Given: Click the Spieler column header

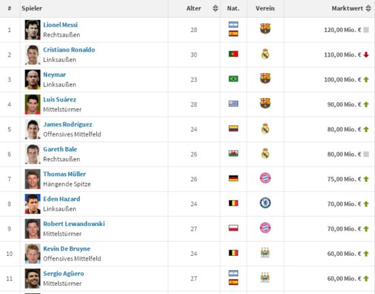Looking at the screenshot, I should 31,8.
